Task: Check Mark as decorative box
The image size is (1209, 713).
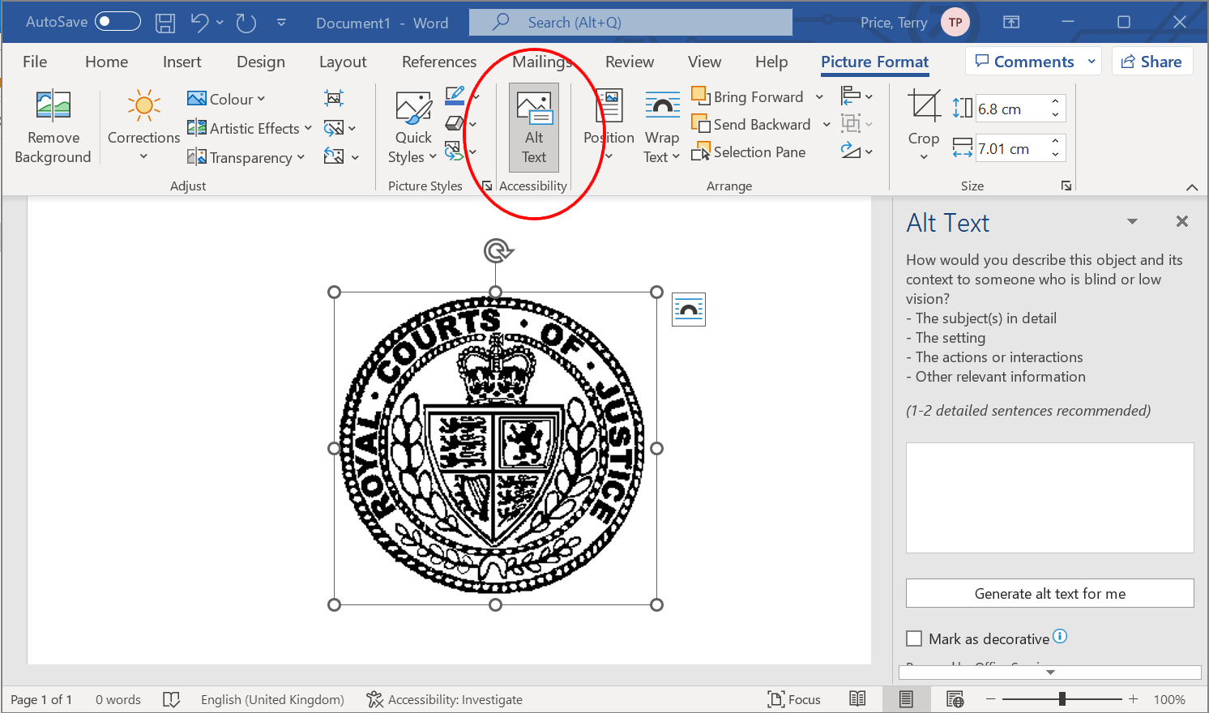Action: [x=914, y=638]
